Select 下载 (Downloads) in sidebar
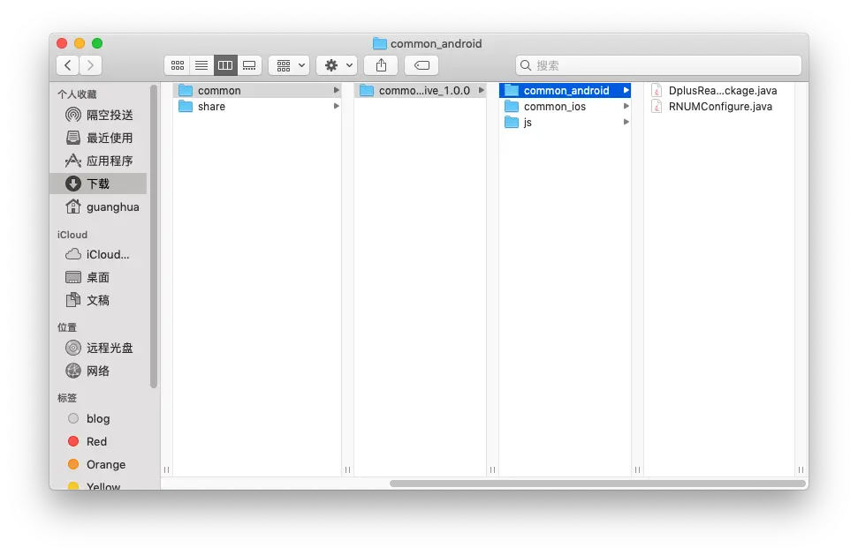The height and width of the screenshot is (555, 858). 98,184
